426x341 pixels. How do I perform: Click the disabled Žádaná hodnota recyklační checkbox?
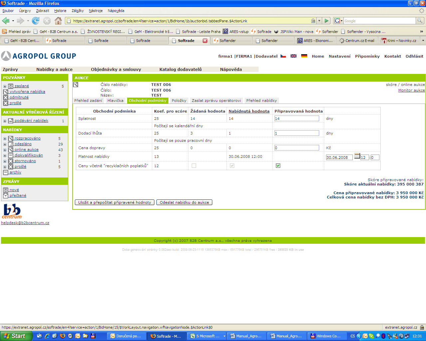click(x=194, y=166)
